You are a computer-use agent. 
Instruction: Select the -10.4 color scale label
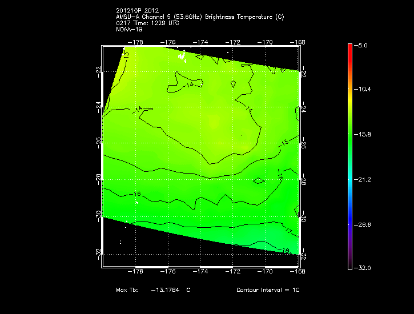coord(364,90)
